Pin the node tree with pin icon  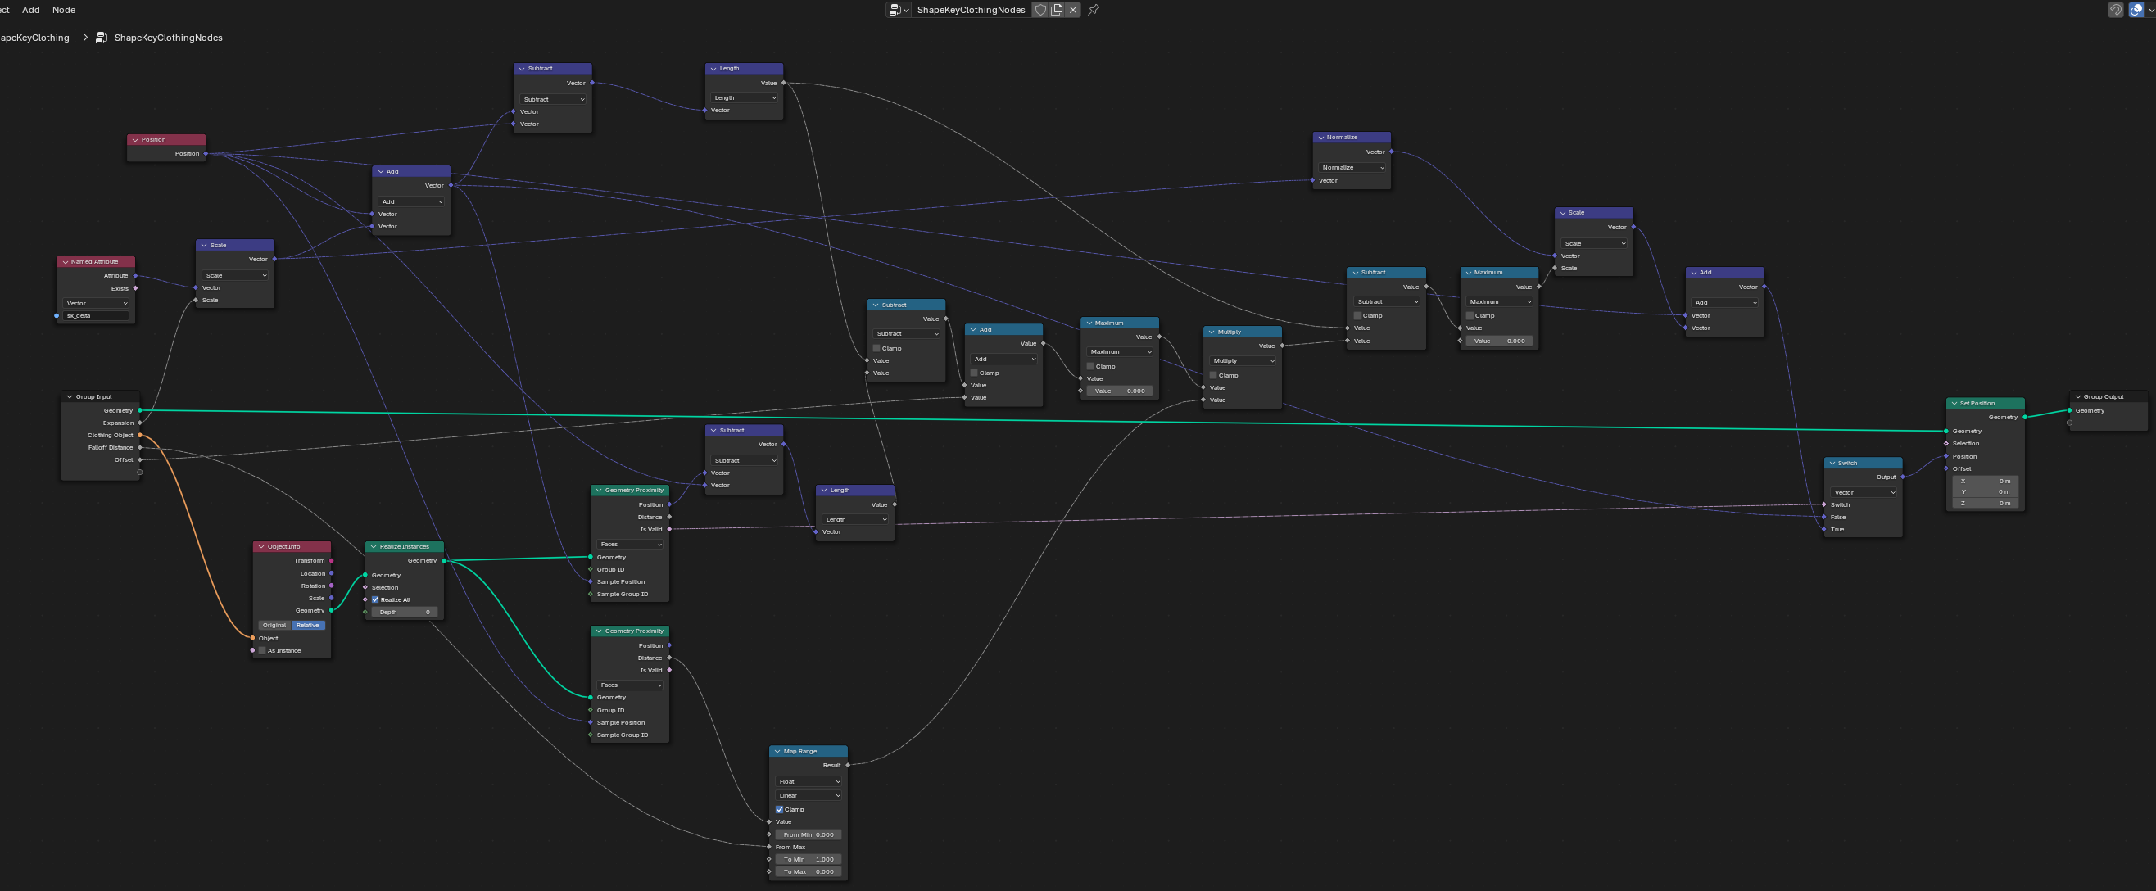(1093, 10)
